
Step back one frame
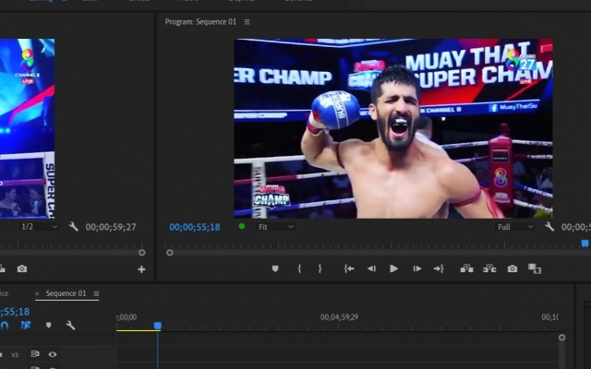click(x=371, y=268)
